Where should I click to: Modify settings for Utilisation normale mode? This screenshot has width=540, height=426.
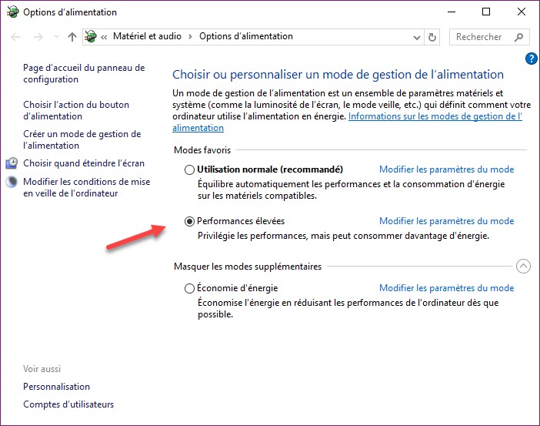[446, 169]
